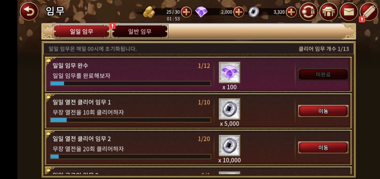Select the 5,000 silver coin reward thumbnail
Image resolution: width=380 pixels, height=179 pixels.
[229, 109]
